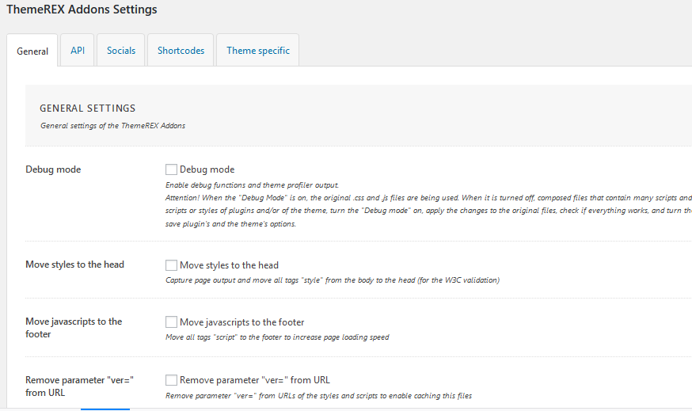Click the left-hand Remove parameter "ver=" from URL heading
Screen dimensions: 692x411
click(79, 386)
